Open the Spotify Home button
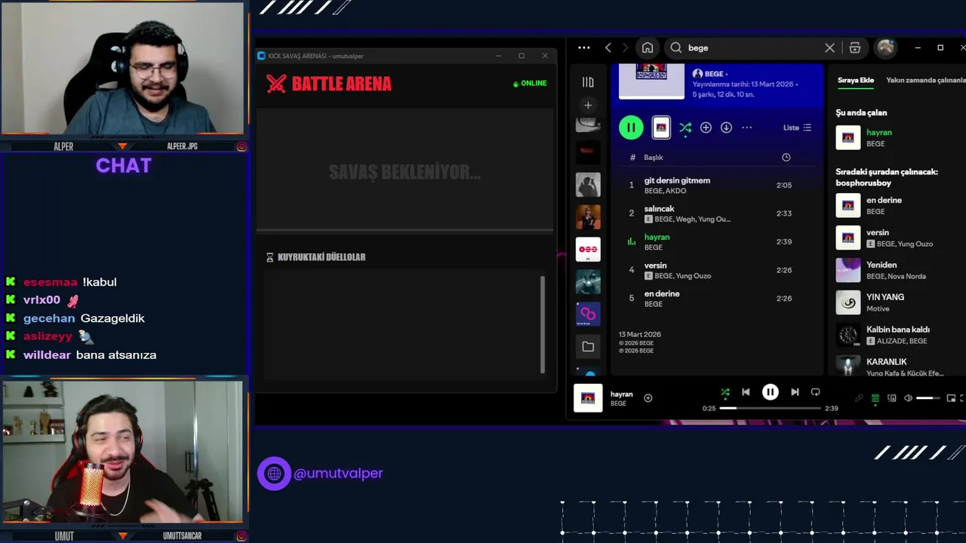966x543 pixels. pyautogui.click(x=648, y=48)
